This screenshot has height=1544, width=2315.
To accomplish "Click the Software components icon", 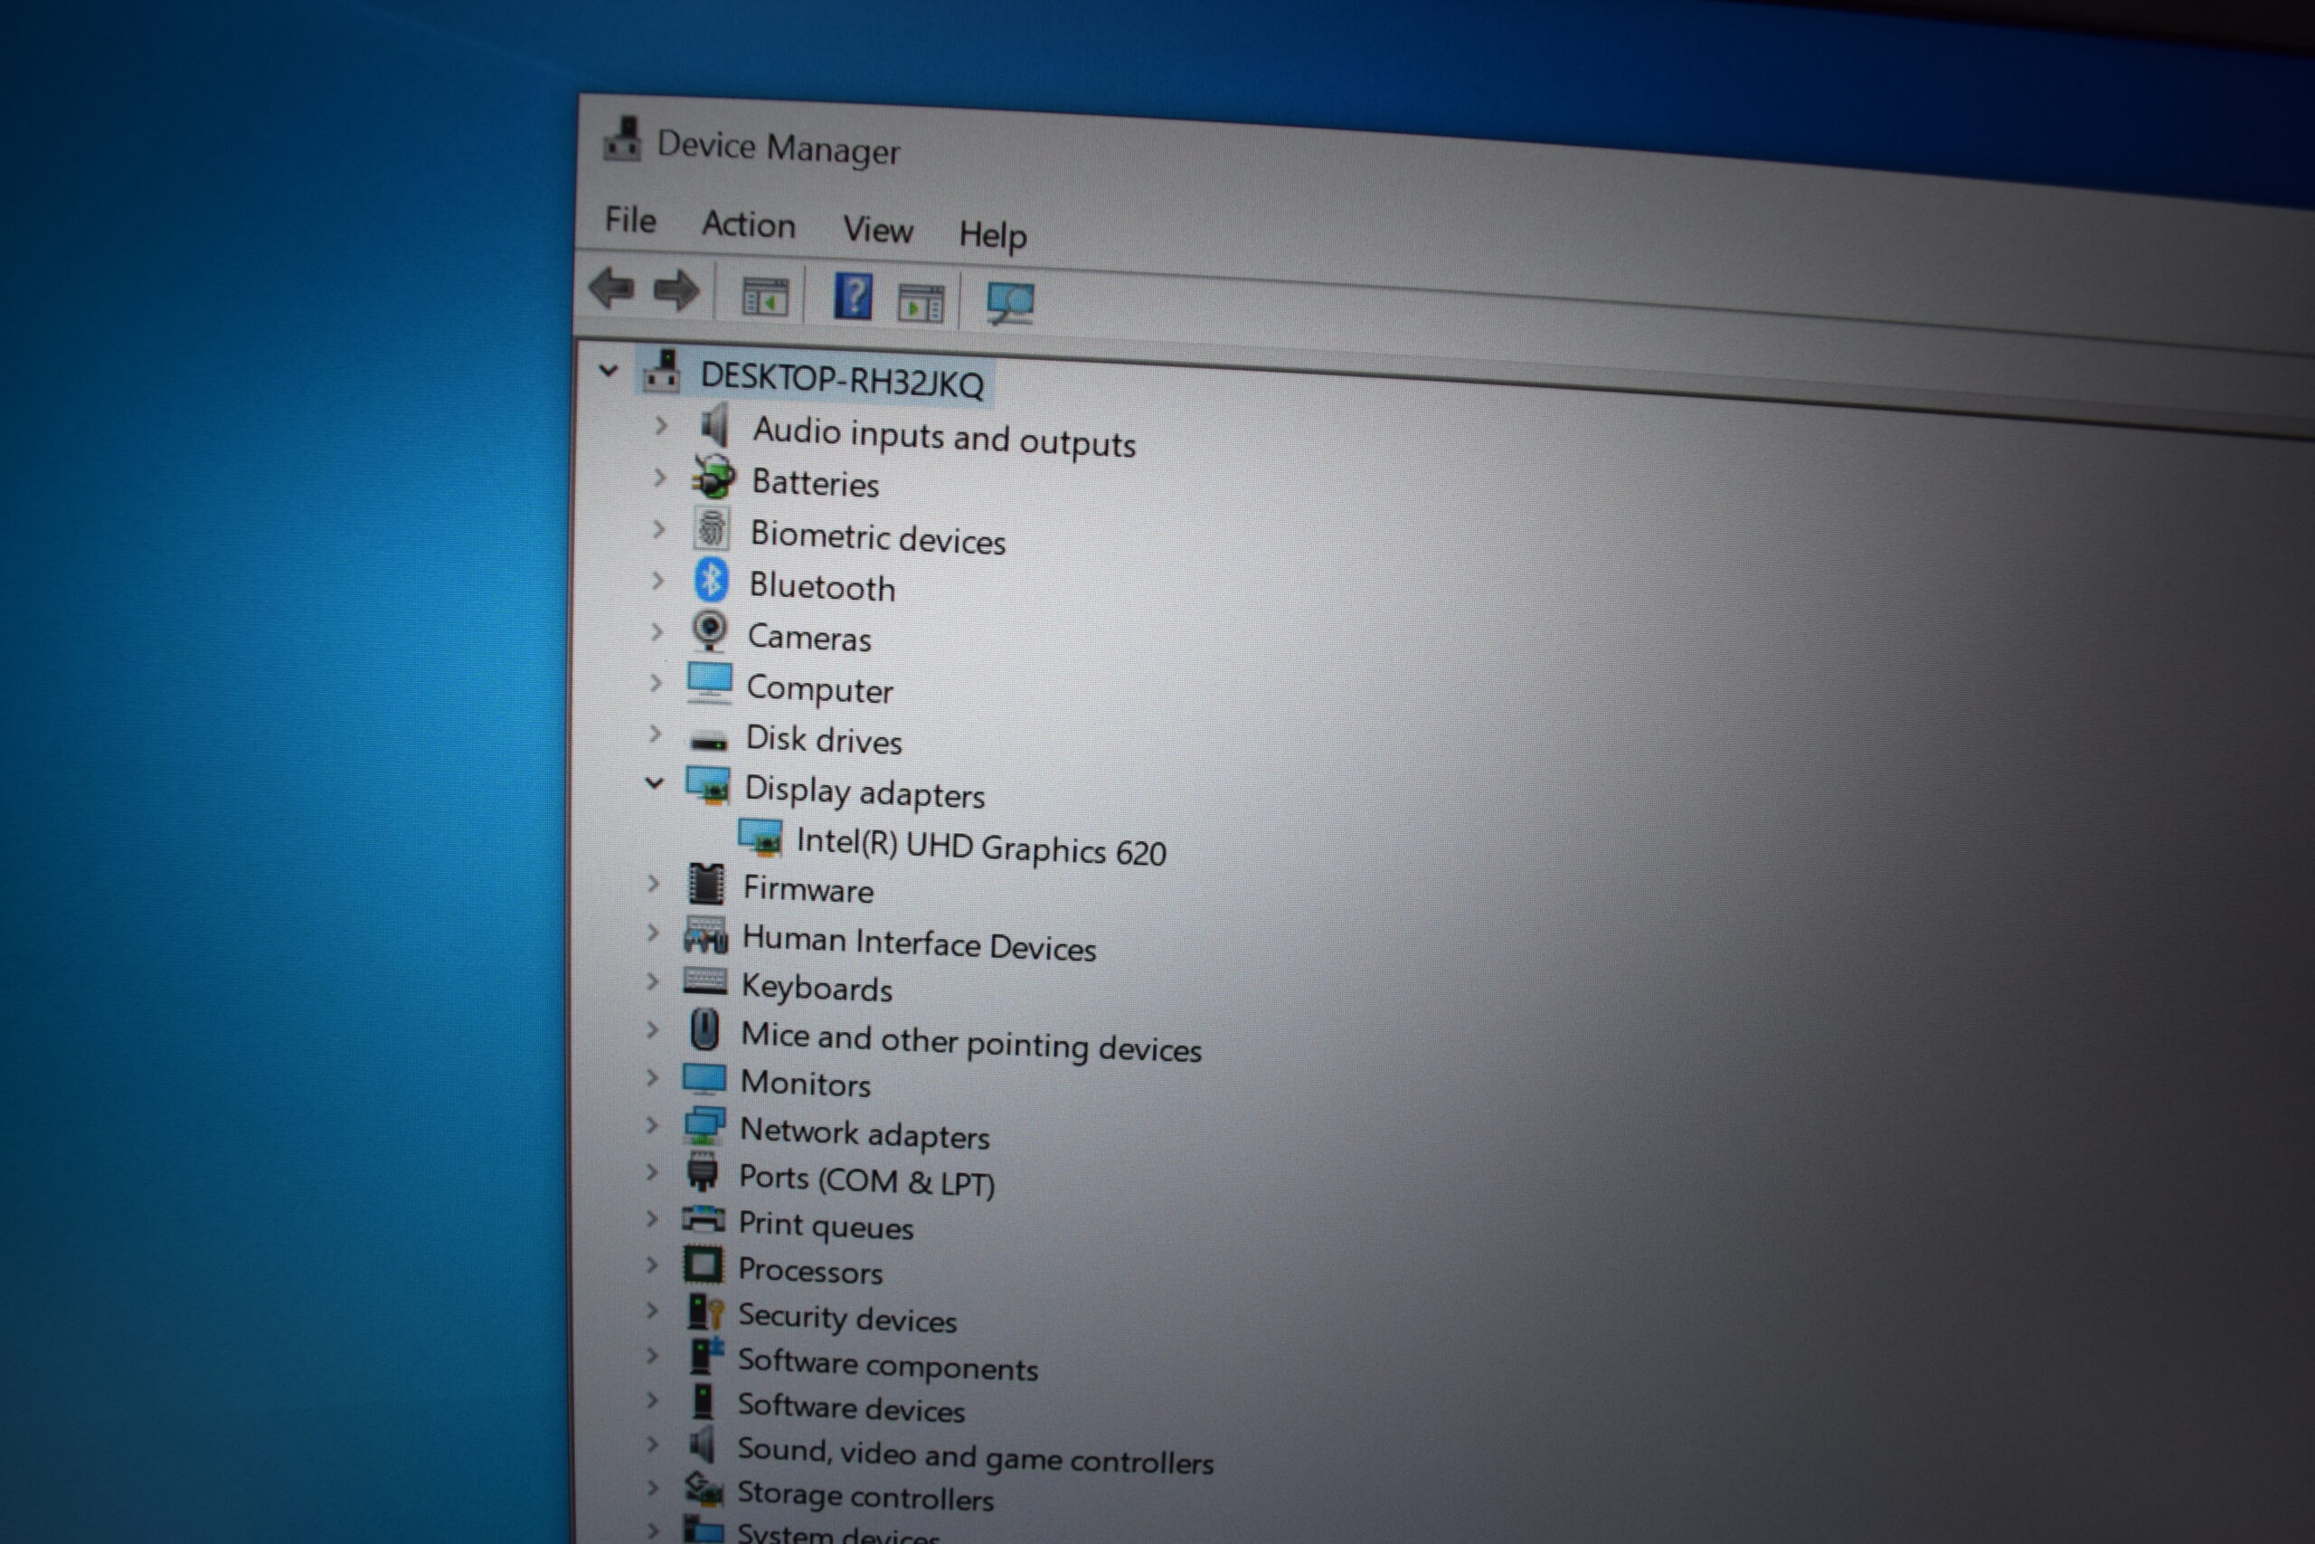I will 705,1355.
